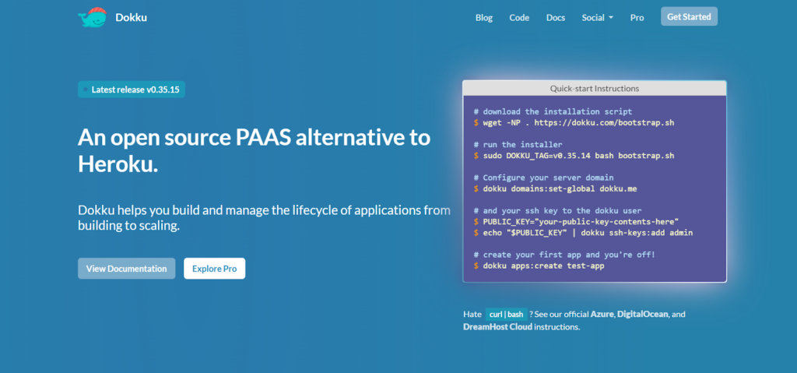This screenshot has width=797, height=373.
Task: Click the PUBLIC_KEY assignment line
Action: coord(577,221)
